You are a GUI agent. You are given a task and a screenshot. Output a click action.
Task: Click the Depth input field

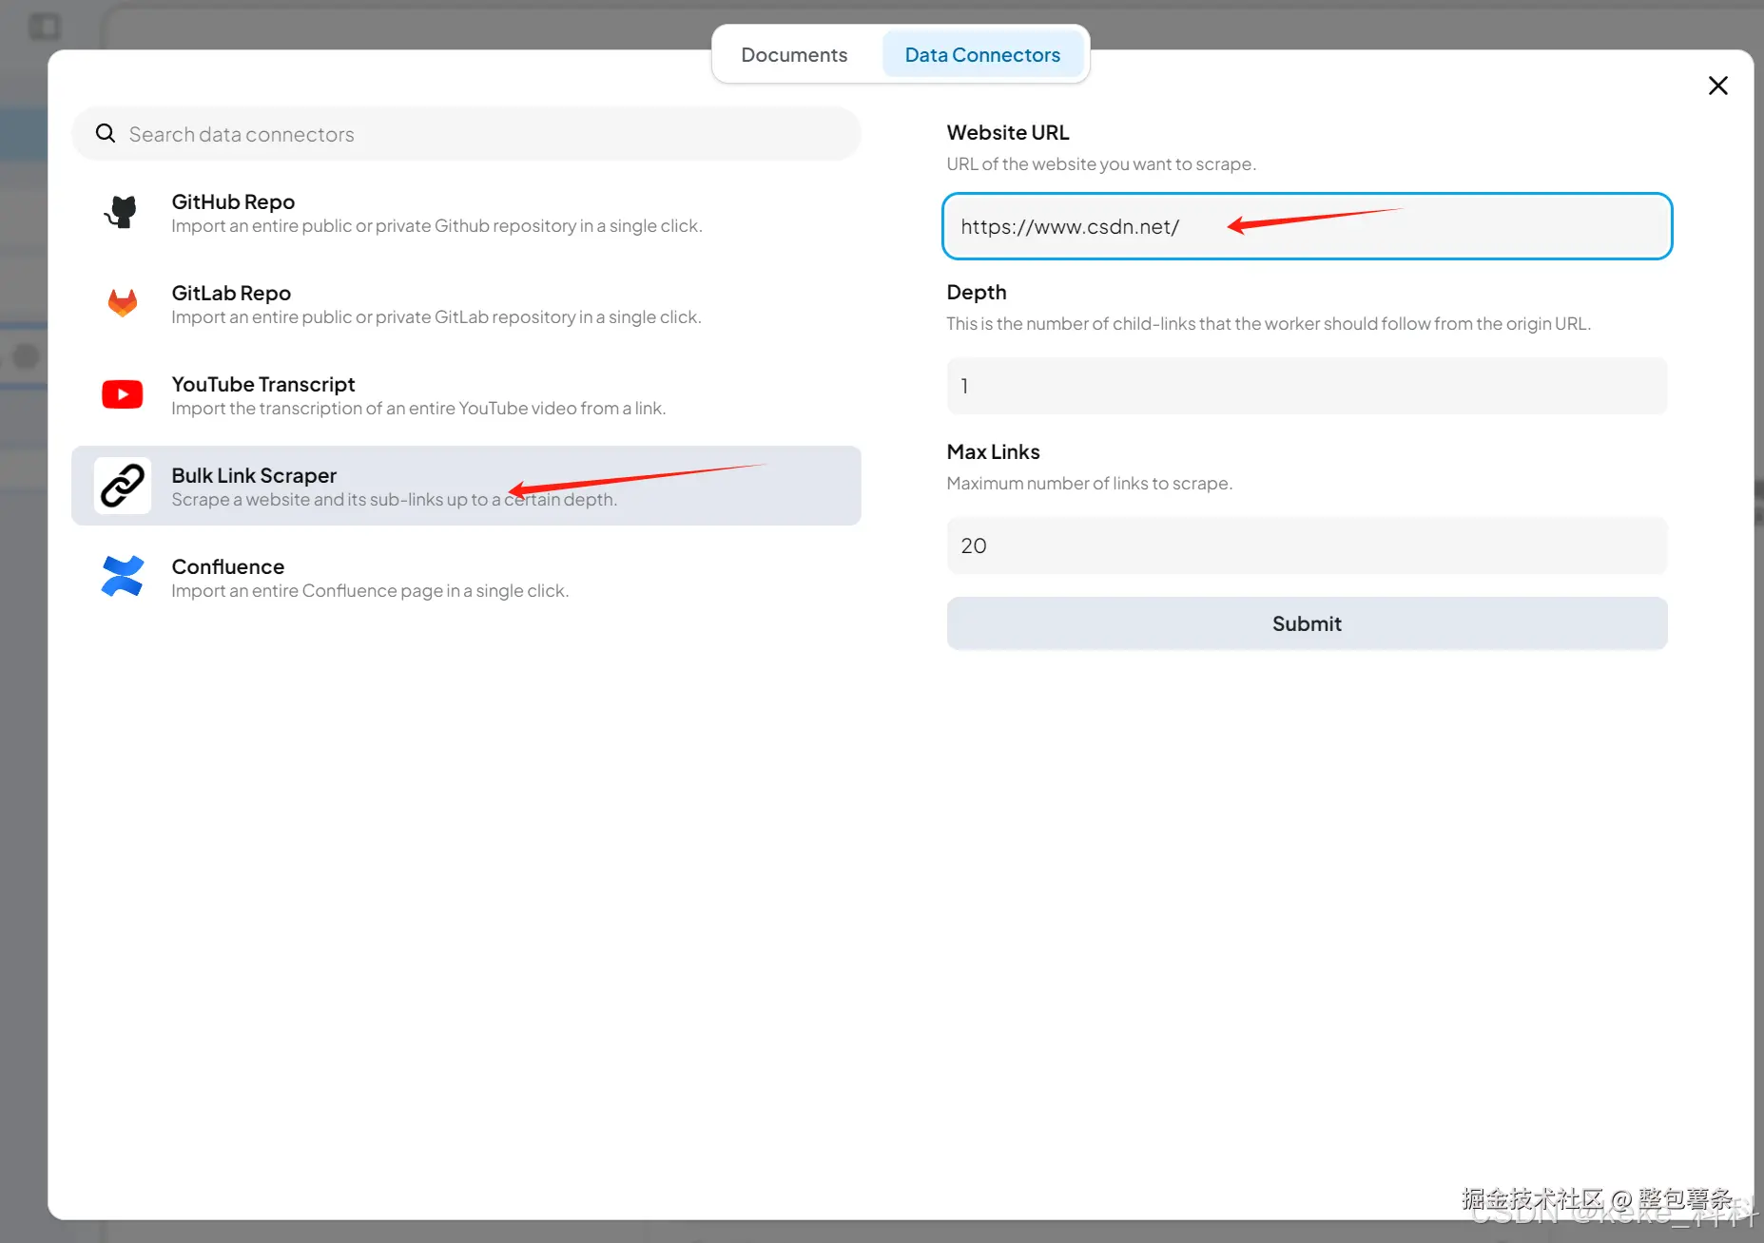pos(1307,386)
